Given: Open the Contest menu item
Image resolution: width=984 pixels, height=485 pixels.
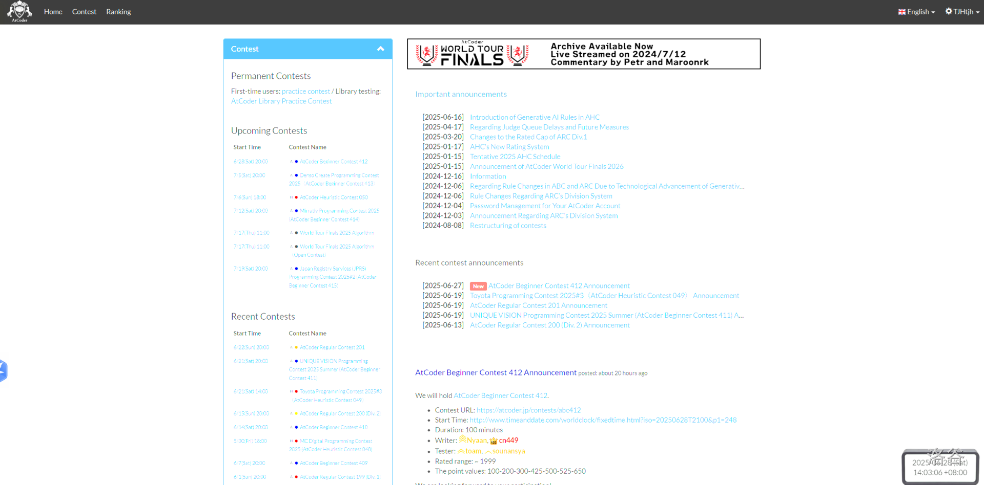Looking at the screenshot, I should pyautogui.click(x=84, y=12).
